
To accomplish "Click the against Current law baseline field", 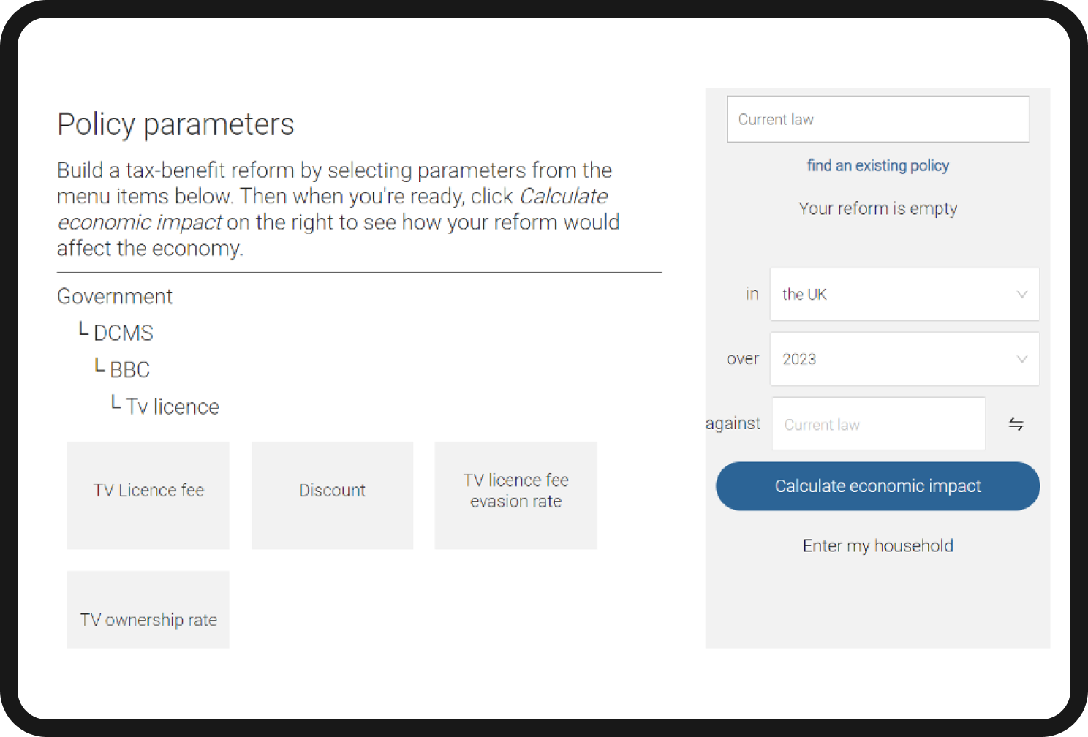I will [x=878, y=424].
